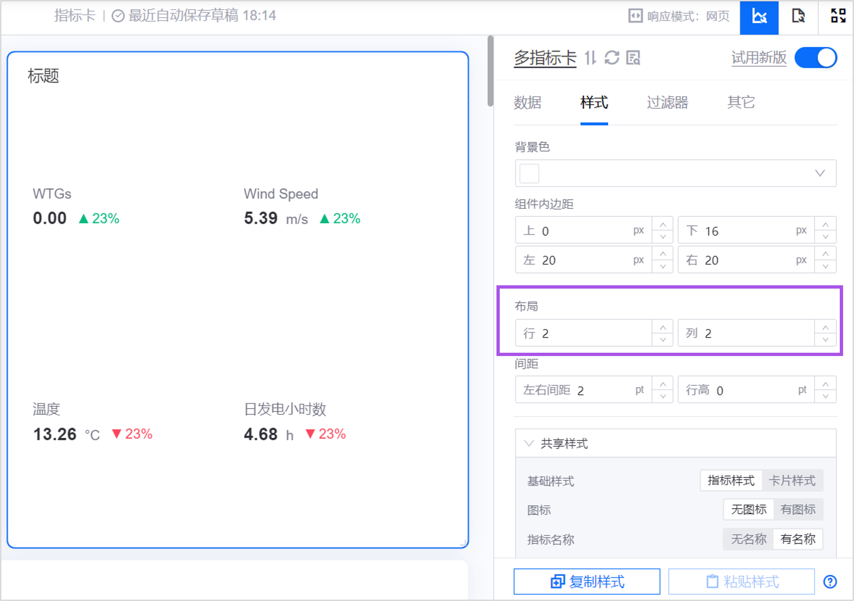Click the data inspect icon beside 多指标卡
Screen dimensions: 854x601
633,58
